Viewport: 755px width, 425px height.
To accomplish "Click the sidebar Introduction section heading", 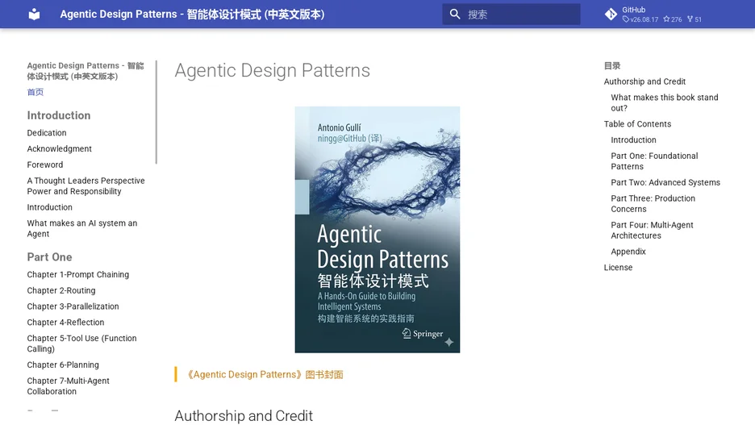I will pyautogui.click(x=59, y=115).
